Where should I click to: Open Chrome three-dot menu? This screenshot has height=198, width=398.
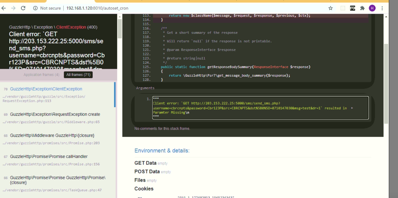click(x=382, y=8)
